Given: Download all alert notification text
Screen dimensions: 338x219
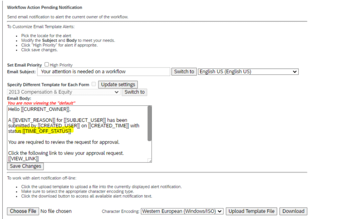Looking at the screenshot, I should [293, 211].
